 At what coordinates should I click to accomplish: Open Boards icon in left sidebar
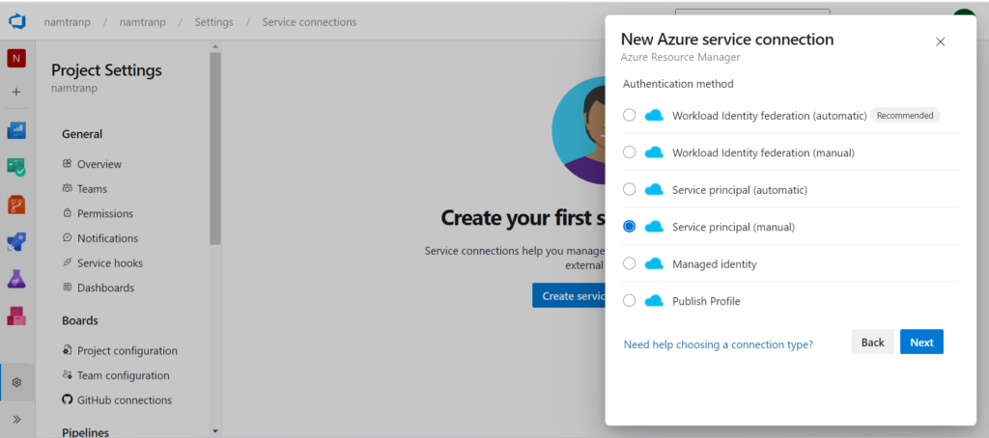coord(16,166)
